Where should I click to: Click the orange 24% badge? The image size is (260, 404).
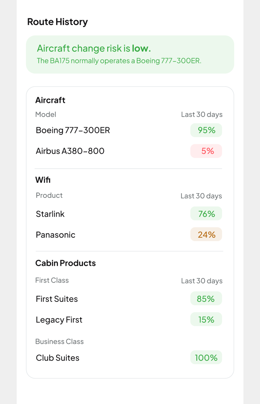click(x=206, y=235)
